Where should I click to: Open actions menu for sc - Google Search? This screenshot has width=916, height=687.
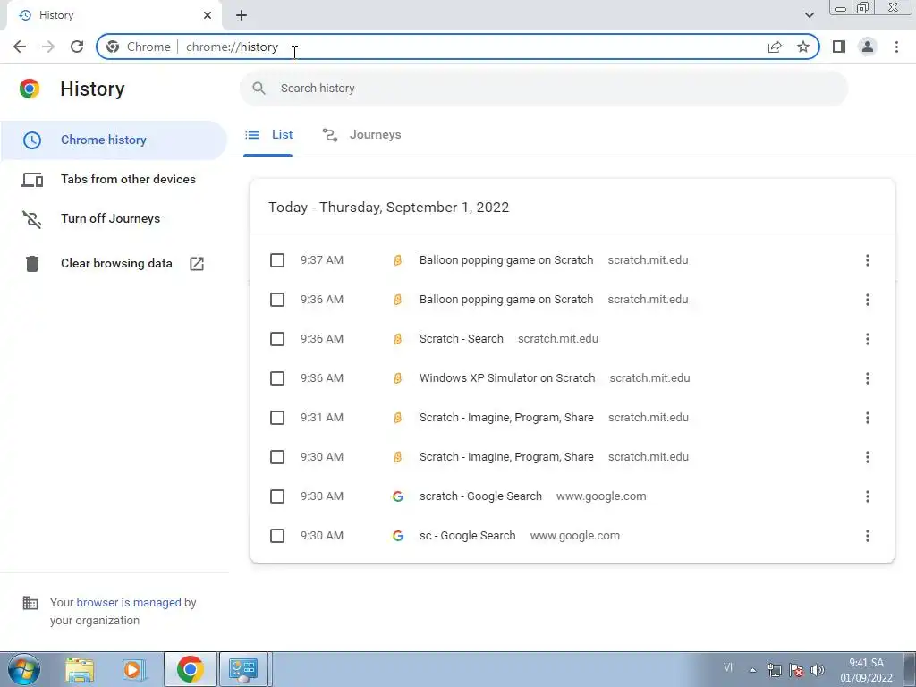coord(868,536)
